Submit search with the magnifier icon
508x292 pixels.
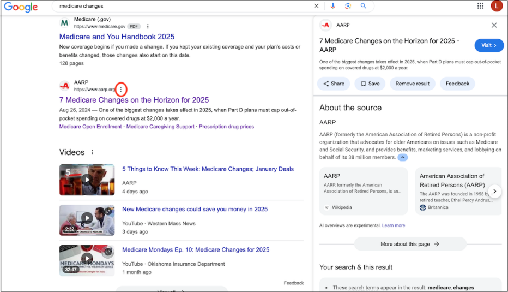coord(363,6)
